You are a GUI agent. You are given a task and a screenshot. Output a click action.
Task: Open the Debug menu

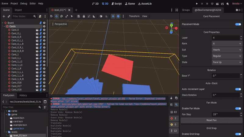[23, 4]
